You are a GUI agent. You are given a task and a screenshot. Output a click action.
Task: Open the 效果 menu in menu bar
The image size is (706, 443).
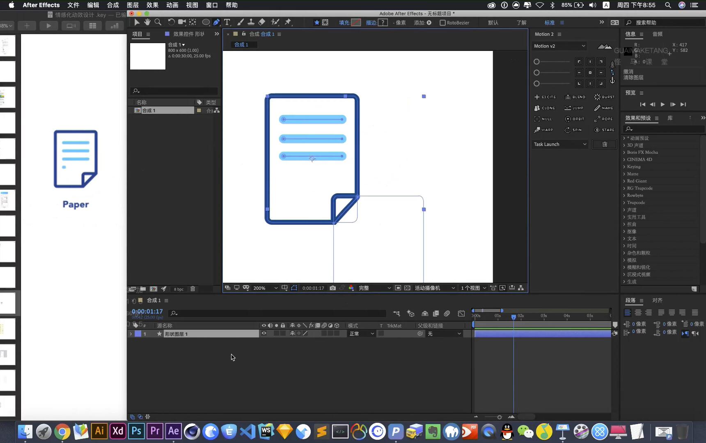[152, 5]
